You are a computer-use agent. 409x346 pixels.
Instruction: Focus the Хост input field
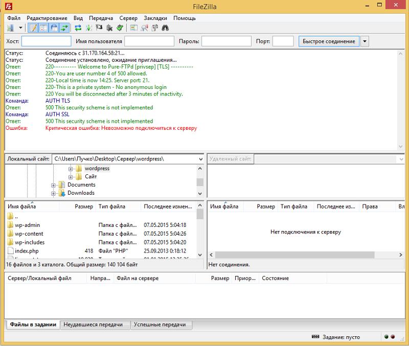(46, 41)
